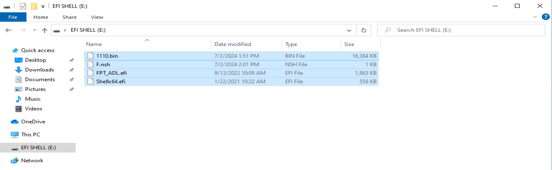Go back with the left arrow

(x=8, y=30)
